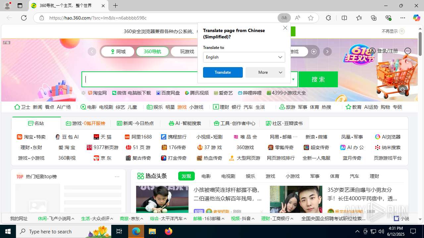Viewport: 424px width, 238px height.
Task: Open 淘宝·特卖 site link
Action: coord(31,137)
